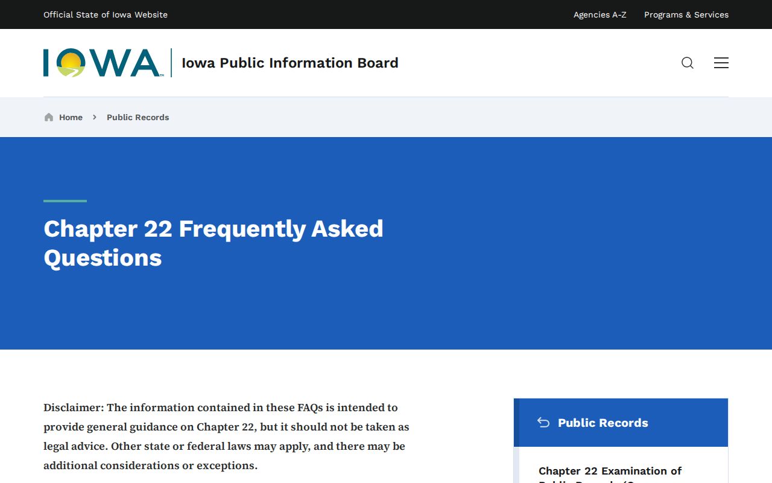Open Public Records breadcrumb link
The image size is (772, 483).
click(138, 117)
